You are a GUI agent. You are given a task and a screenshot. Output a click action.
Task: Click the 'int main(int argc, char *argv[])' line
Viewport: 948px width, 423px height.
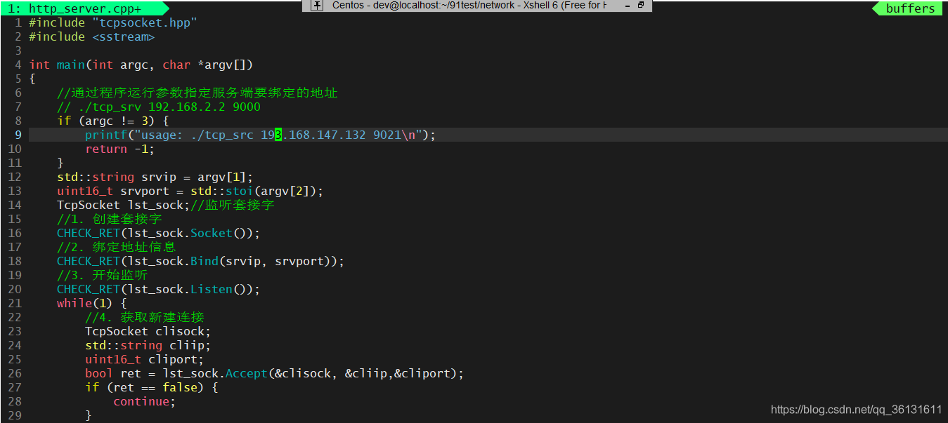141,65
